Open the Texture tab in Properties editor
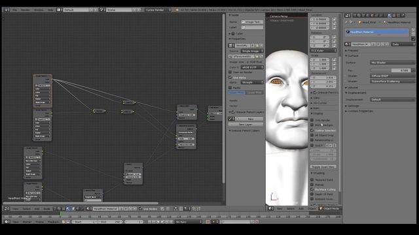The width and height of the screenshot is (419, 235). click(394, 16)
